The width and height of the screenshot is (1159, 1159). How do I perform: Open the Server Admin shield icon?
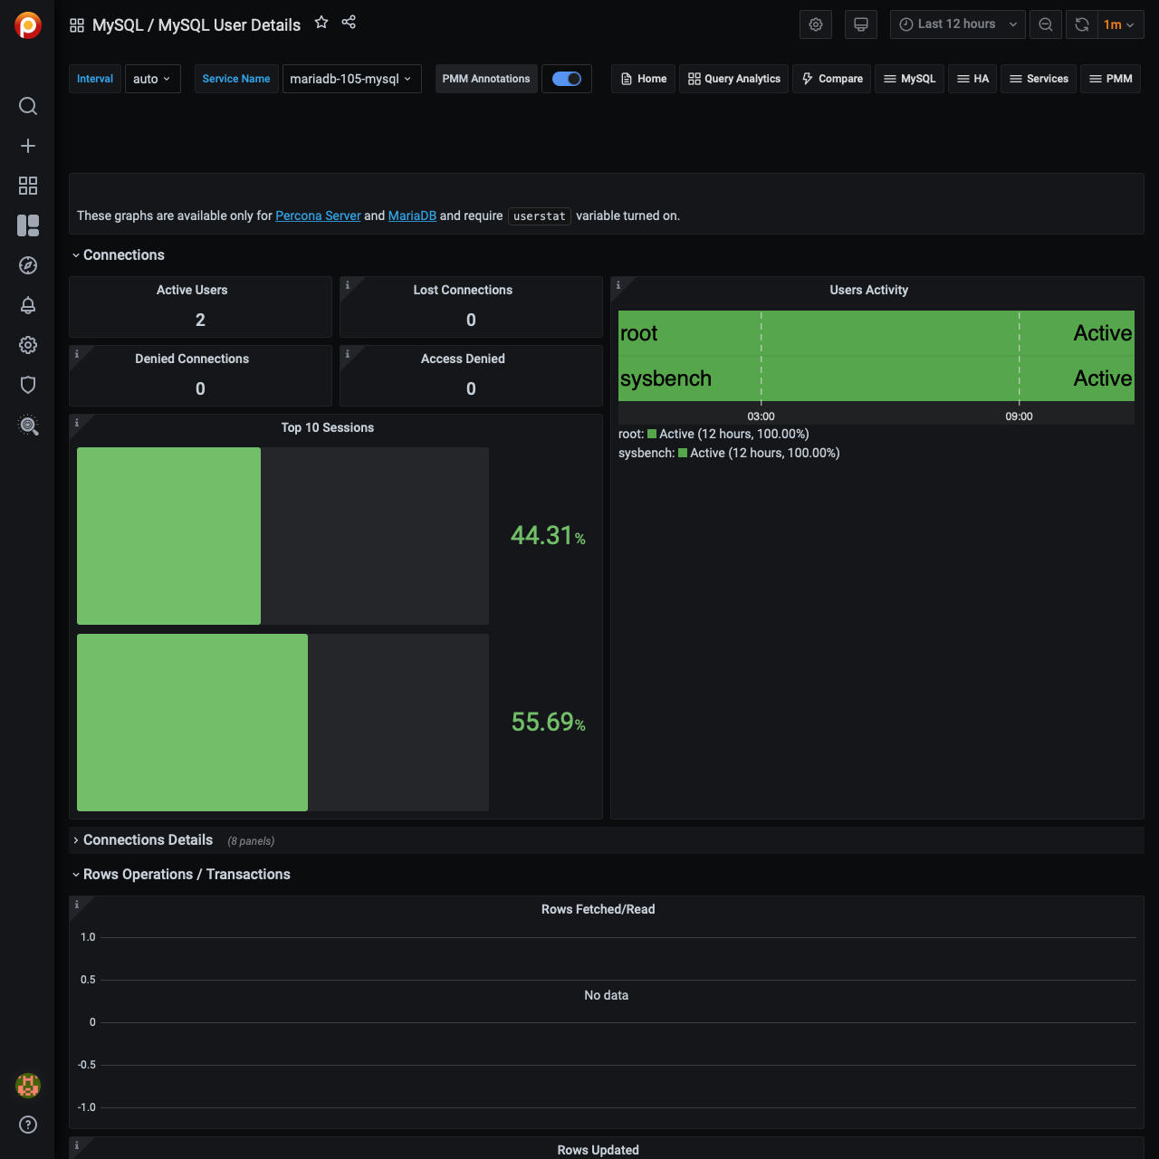28,385
